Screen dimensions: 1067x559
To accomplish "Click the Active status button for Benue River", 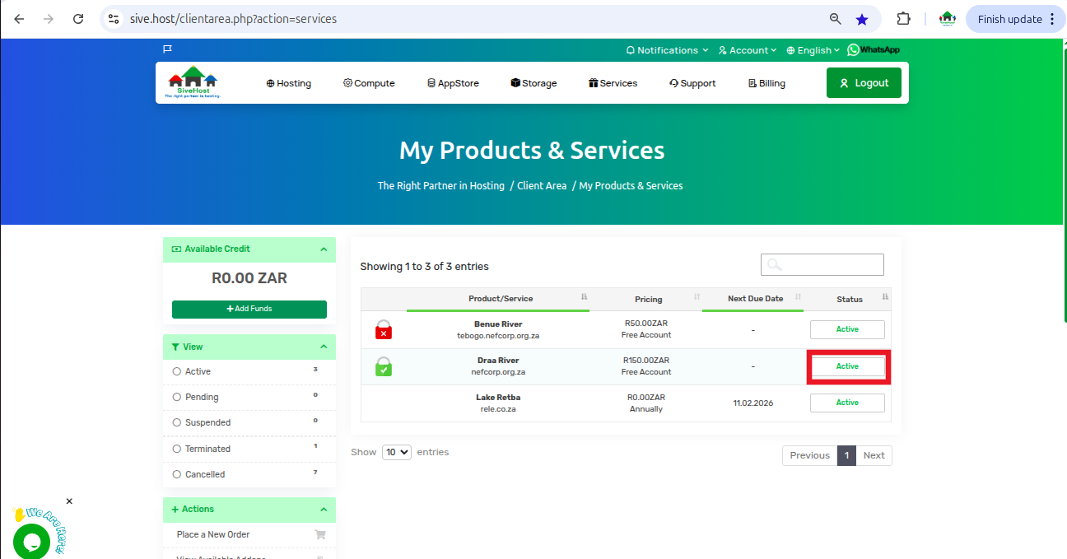I will click(847, 329).
